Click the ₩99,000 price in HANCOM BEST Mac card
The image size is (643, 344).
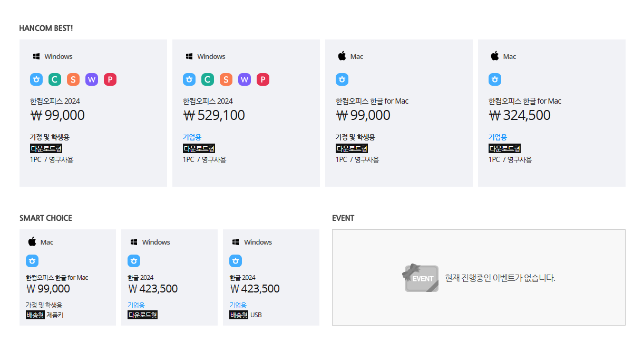(363, 115)
